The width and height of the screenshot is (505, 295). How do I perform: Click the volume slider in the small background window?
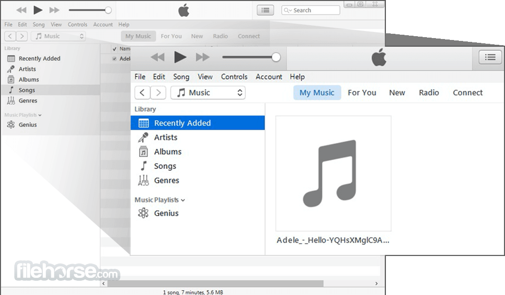90,10
